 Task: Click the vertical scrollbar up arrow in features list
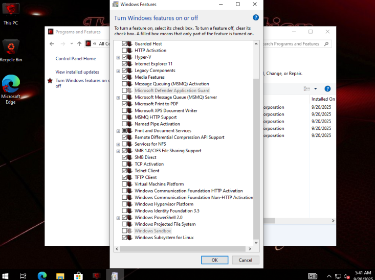tap(256, 44)
